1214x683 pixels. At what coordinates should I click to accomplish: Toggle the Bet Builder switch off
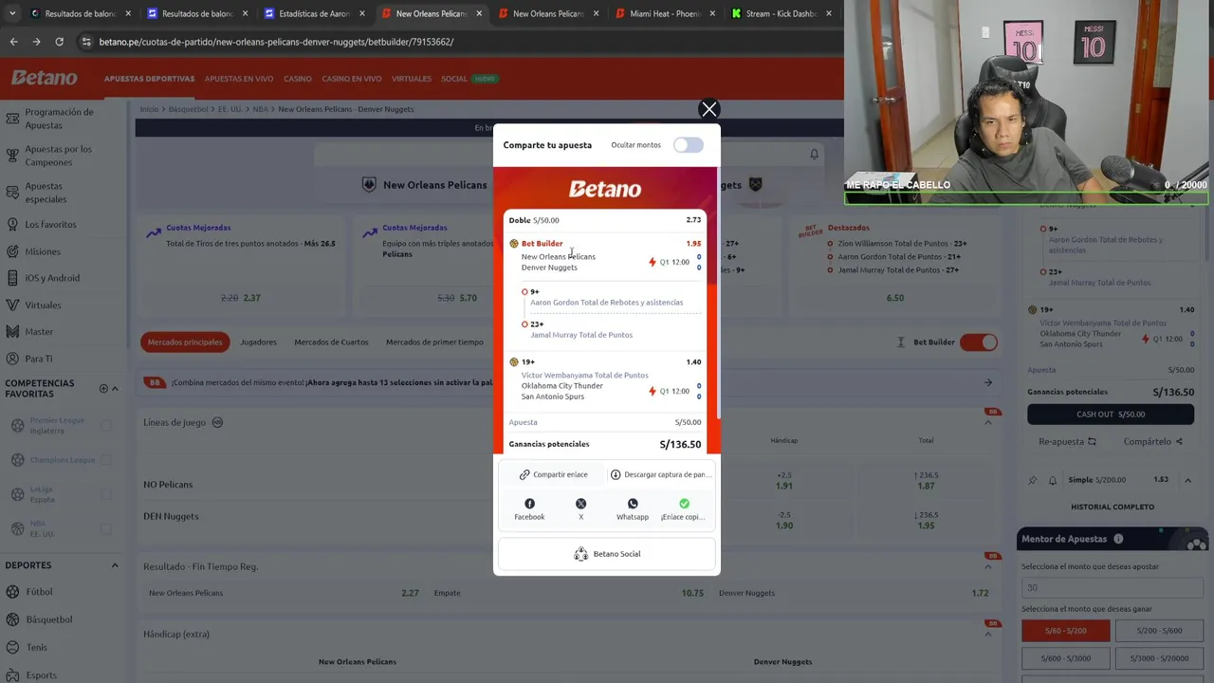(x=978, y=341)
